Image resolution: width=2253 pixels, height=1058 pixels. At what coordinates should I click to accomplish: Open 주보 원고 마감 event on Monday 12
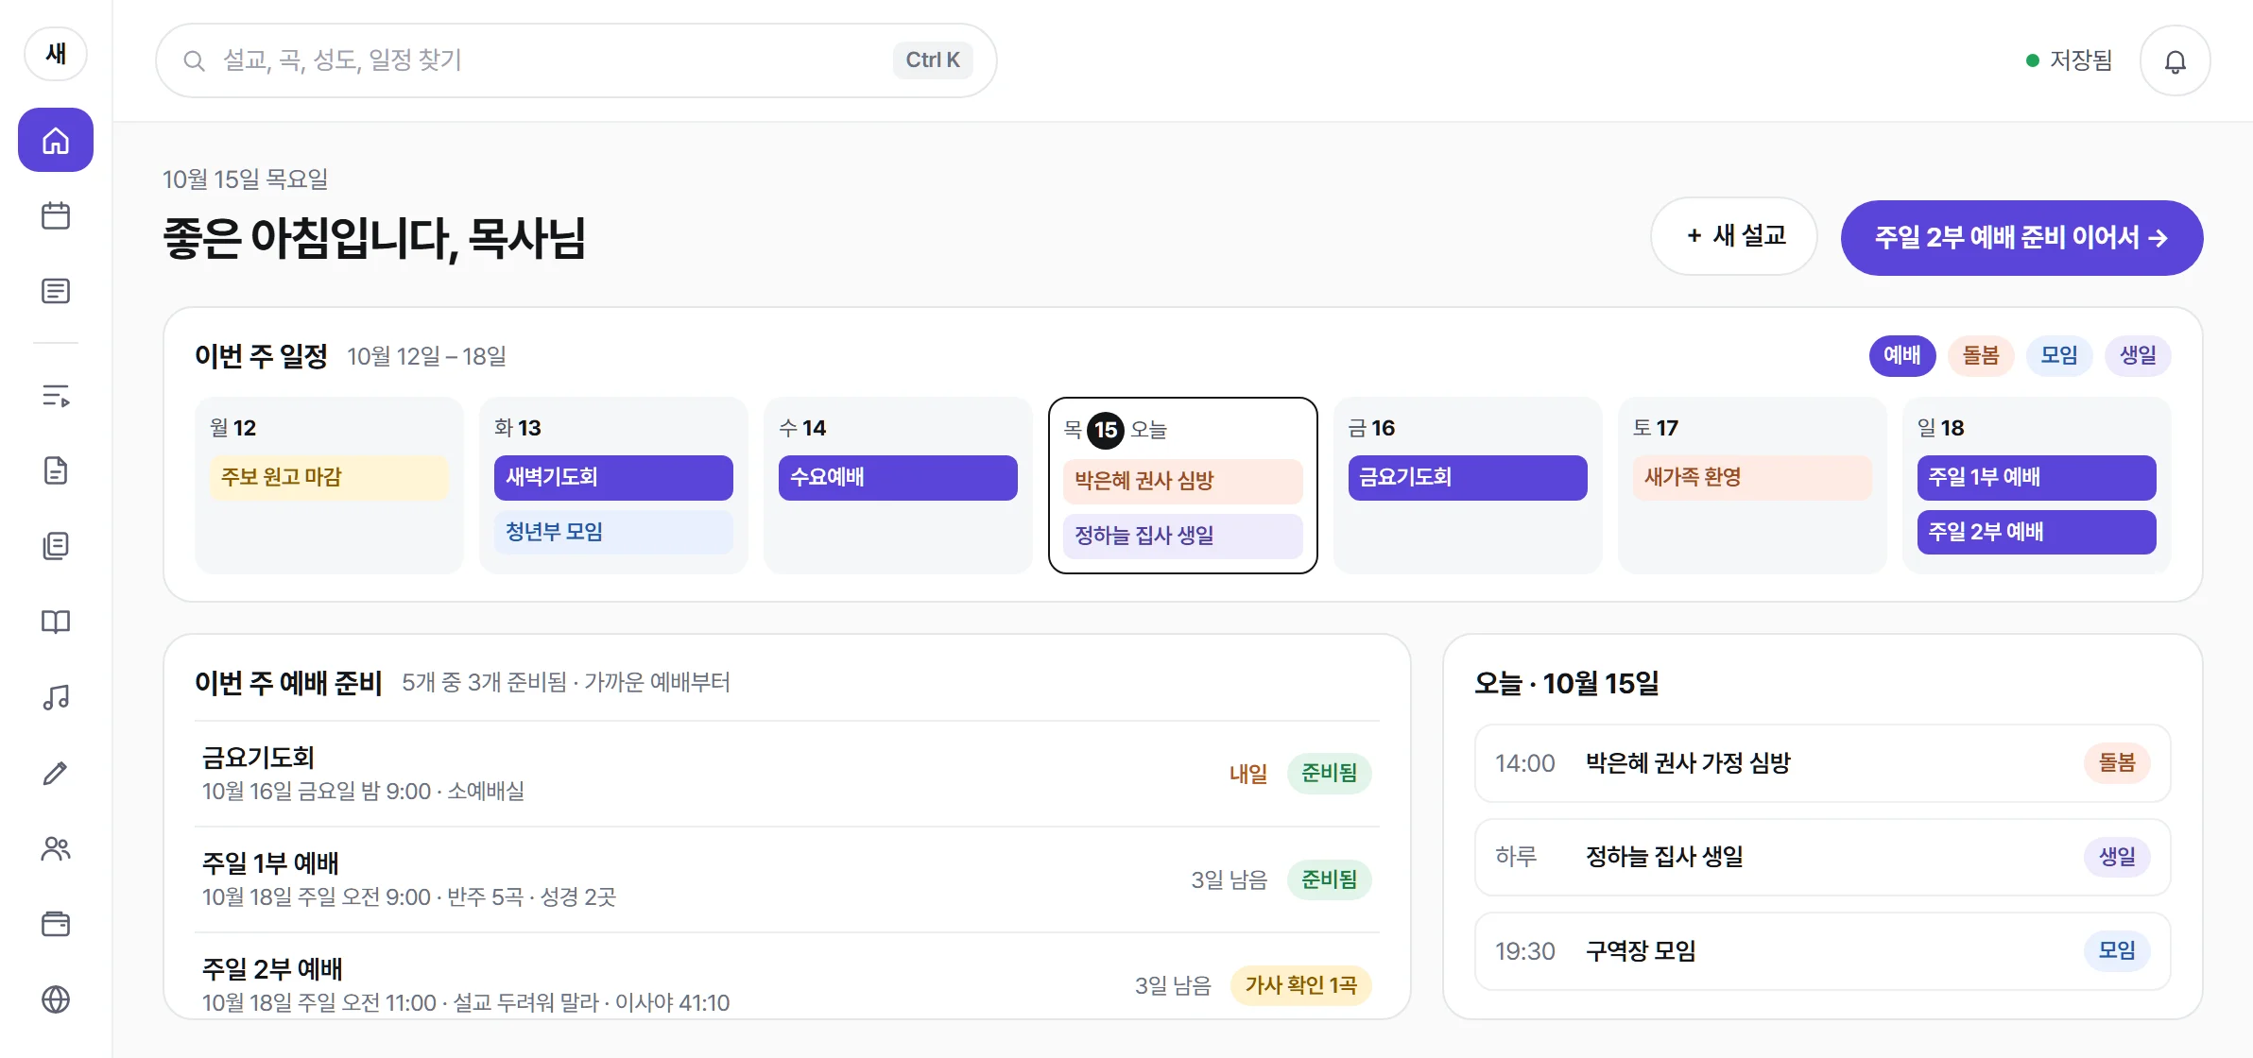point(328,477)
